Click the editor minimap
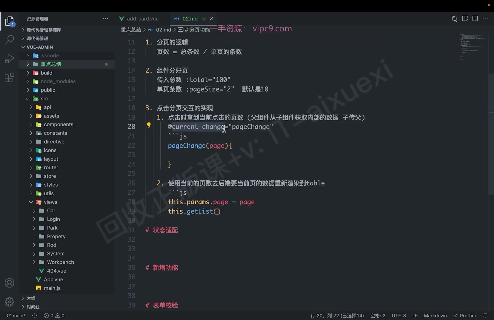The image size is (494, 320). (x=474, y=47)
